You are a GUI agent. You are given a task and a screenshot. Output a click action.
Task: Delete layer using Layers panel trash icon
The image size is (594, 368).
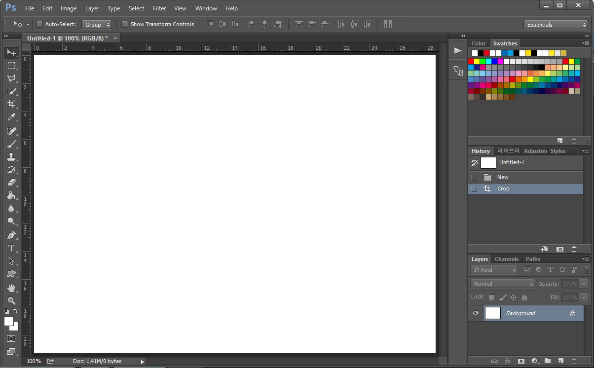tap(574, 361)
